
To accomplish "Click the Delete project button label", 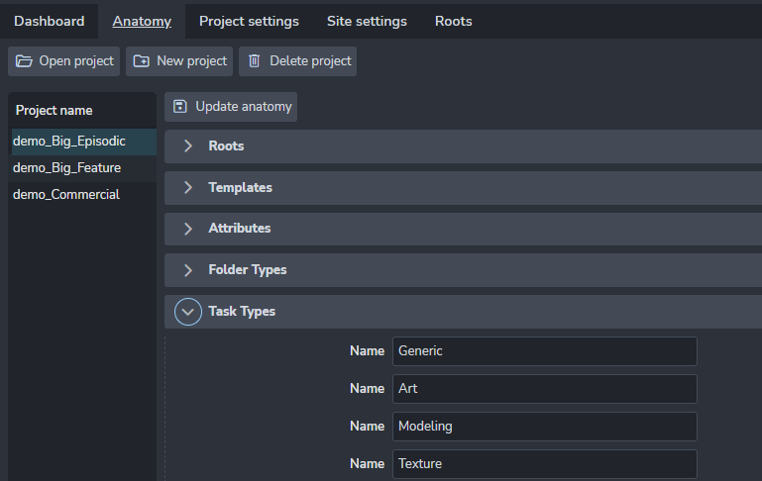I will point(310,61).
